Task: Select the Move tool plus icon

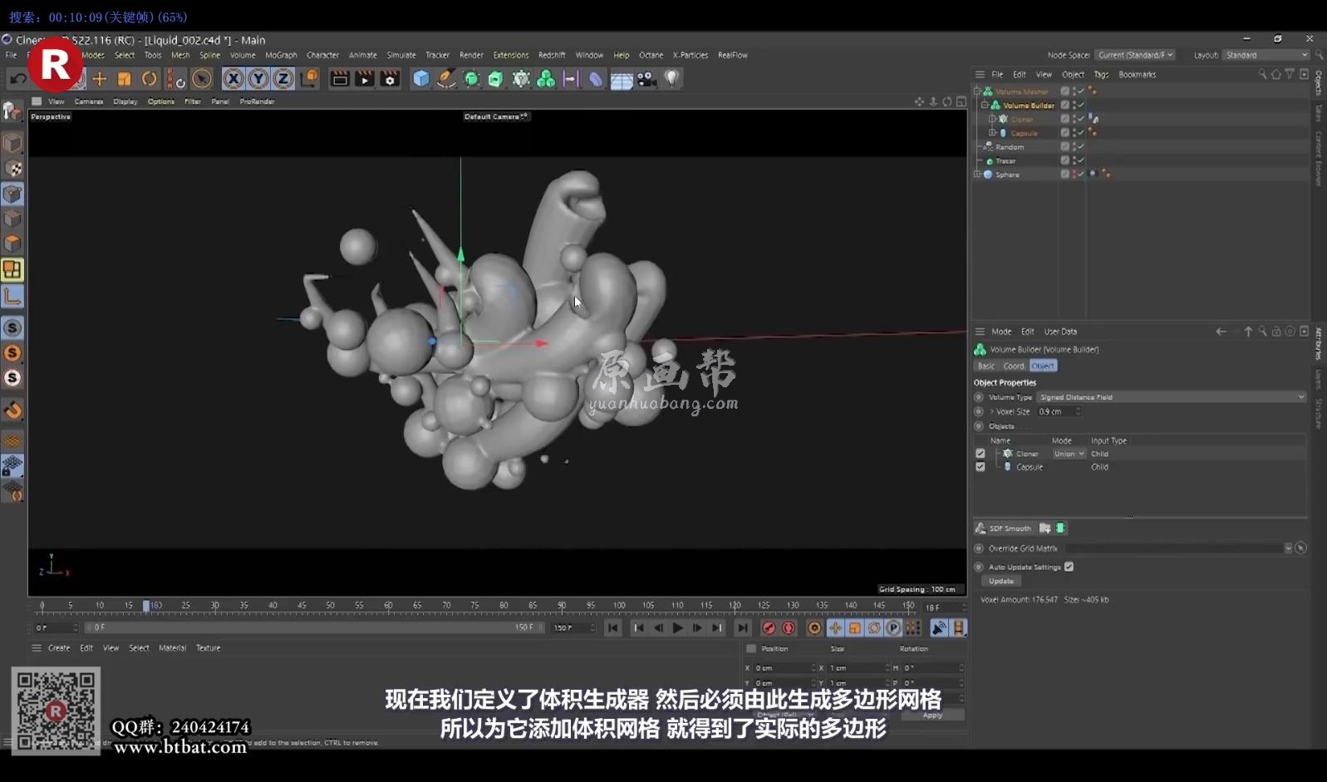Action: 100,78
